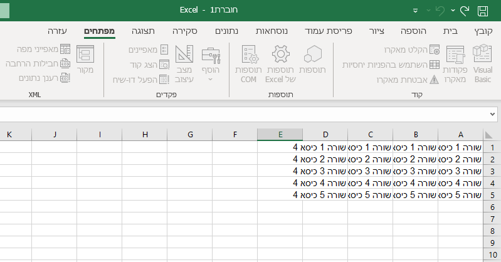Select column E header
This screenshot has width=501, height=262.
[x=280, y=134]
